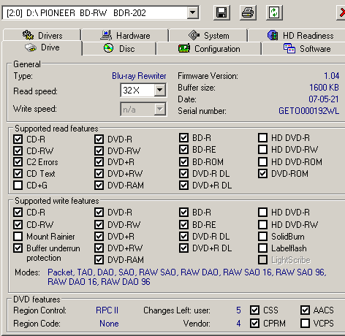This screenshot has width=345, height=336.
Task: Open the drive selection dropdown arrow
Action: (x=192, y=12)
